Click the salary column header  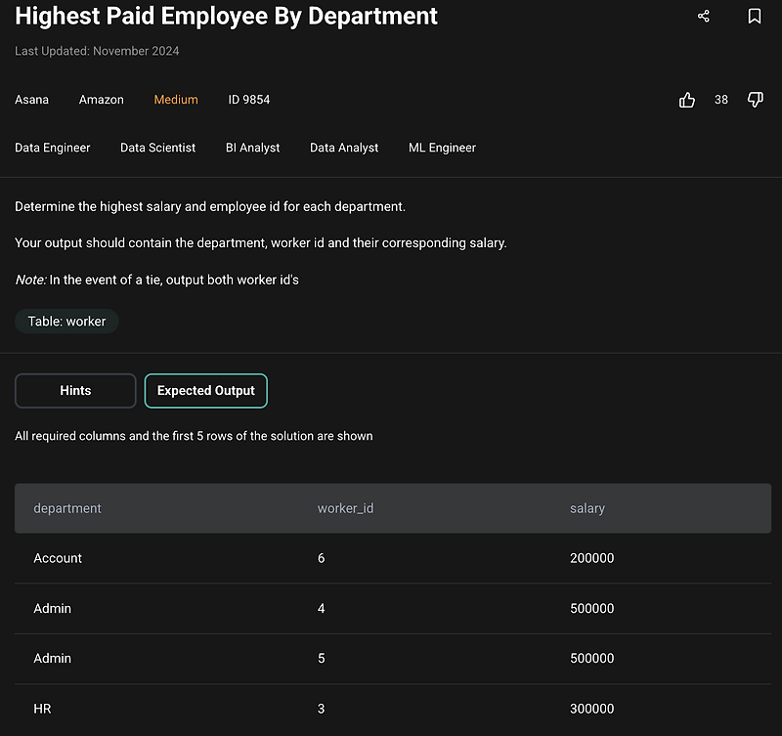587,508
